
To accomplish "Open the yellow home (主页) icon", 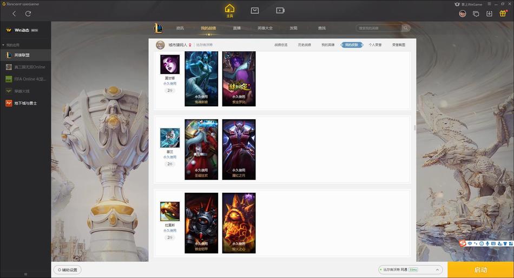I will coord(230,10).
